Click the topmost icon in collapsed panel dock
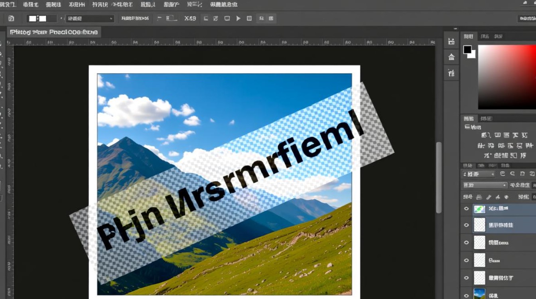The image size is (536, 299). [451, 41]
